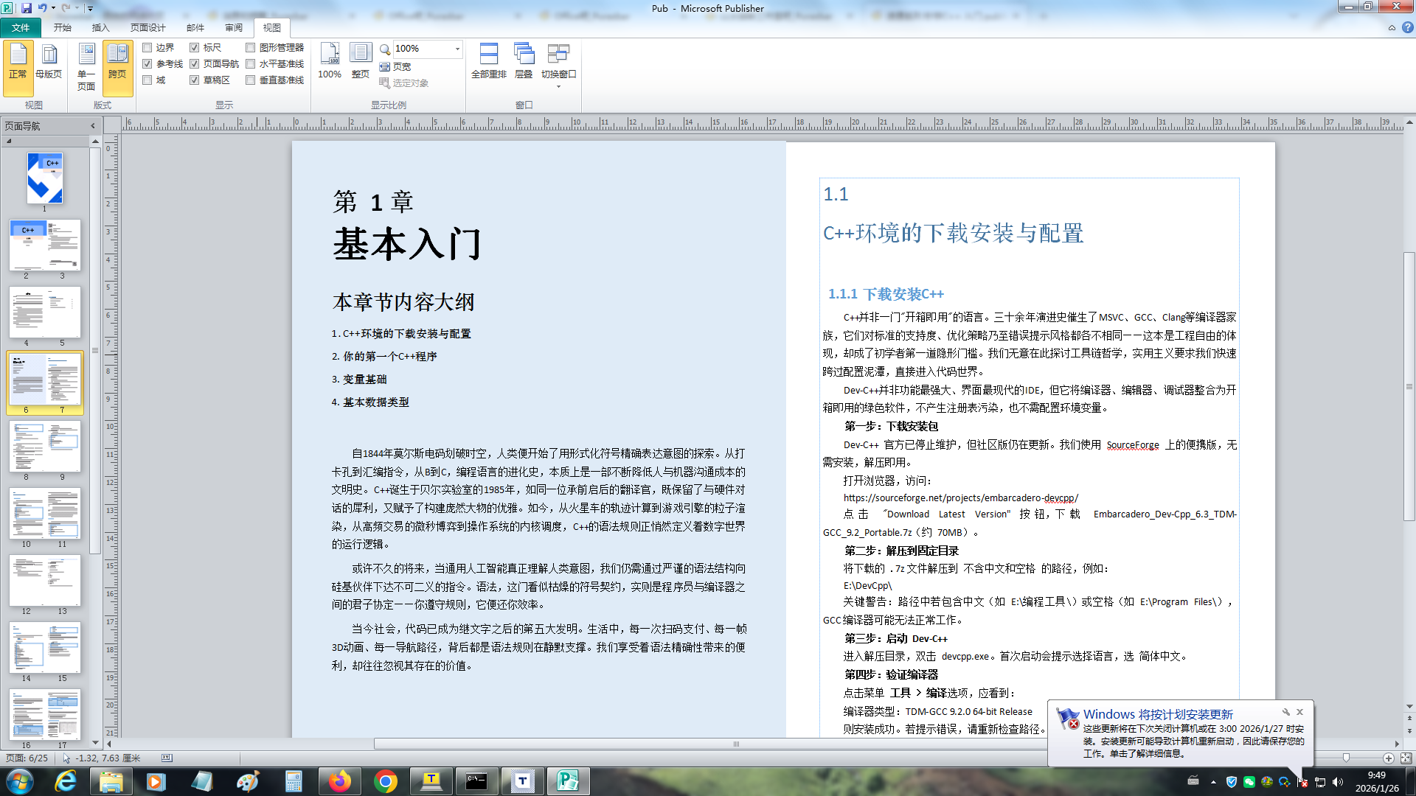Click the Page Width (页宽) zoom icon
The image size is (1416, 796).
(x=385, y=66)
